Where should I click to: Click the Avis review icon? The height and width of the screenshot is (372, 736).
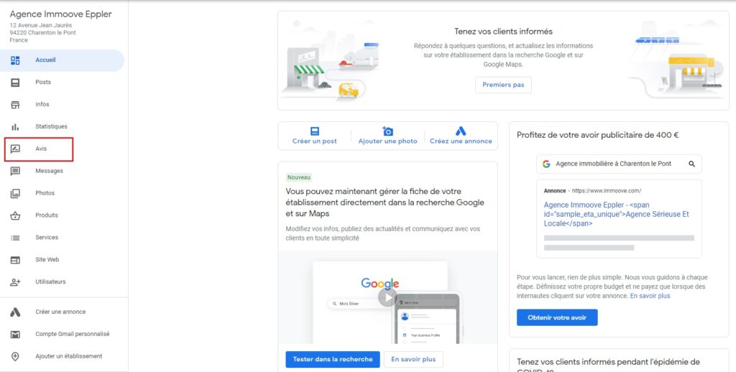tap(15, 149)
